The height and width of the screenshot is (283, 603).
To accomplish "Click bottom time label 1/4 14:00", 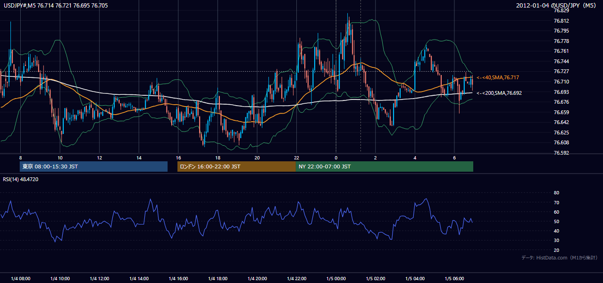I will pos(139,279).
